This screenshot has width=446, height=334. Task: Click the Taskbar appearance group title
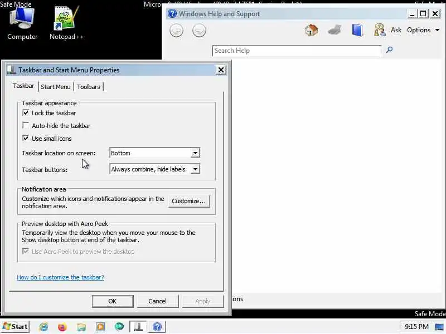pyautogui.click(x=49, y=103)
